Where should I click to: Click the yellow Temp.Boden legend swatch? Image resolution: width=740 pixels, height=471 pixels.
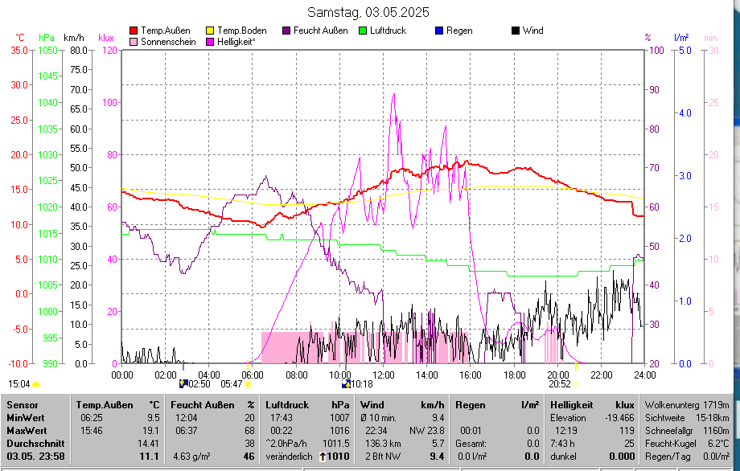pyautogui.click(x=210, y=31)
